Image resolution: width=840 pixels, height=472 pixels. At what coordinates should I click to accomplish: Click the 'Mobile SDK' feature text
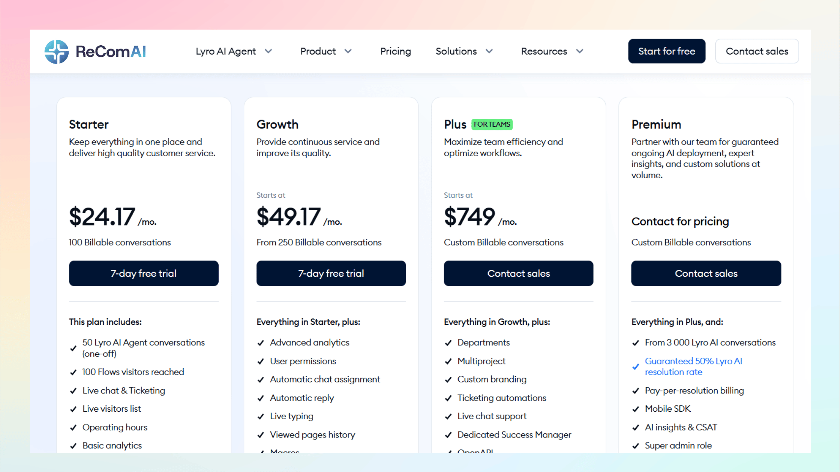point(668,409)
